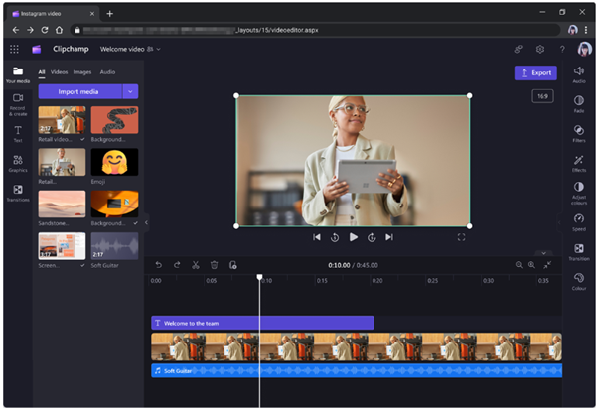
Task: Undo the last edit
Action: pyautogui.click(x=158, y=265)
